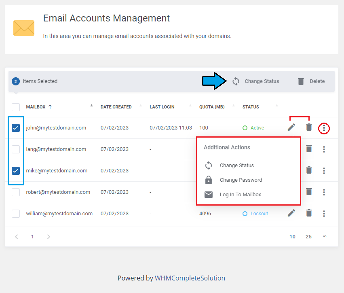Select Log In To Mailbox menu entry
This screenshot has width=344, height=293.
point(241,195)
